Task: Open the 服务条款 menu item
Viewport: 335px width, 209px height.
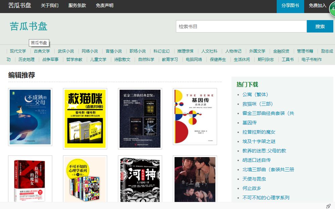Action: pos(77,6)
